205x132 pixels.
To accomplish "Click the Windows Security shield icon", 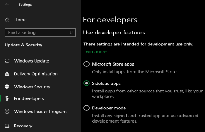I will [7, 87].
